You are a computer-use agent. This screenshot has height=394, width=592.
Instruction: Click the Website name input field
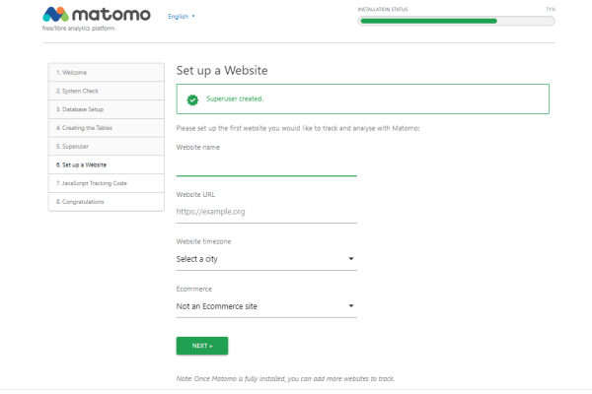click(265, 165)
